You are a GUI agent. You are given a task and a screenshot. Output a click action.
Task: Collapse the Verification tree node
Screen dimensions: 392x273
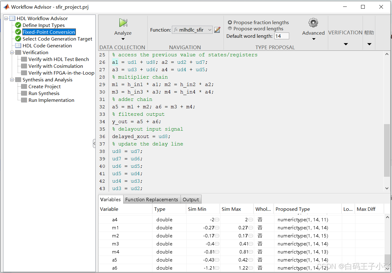[x=12, y=52]
